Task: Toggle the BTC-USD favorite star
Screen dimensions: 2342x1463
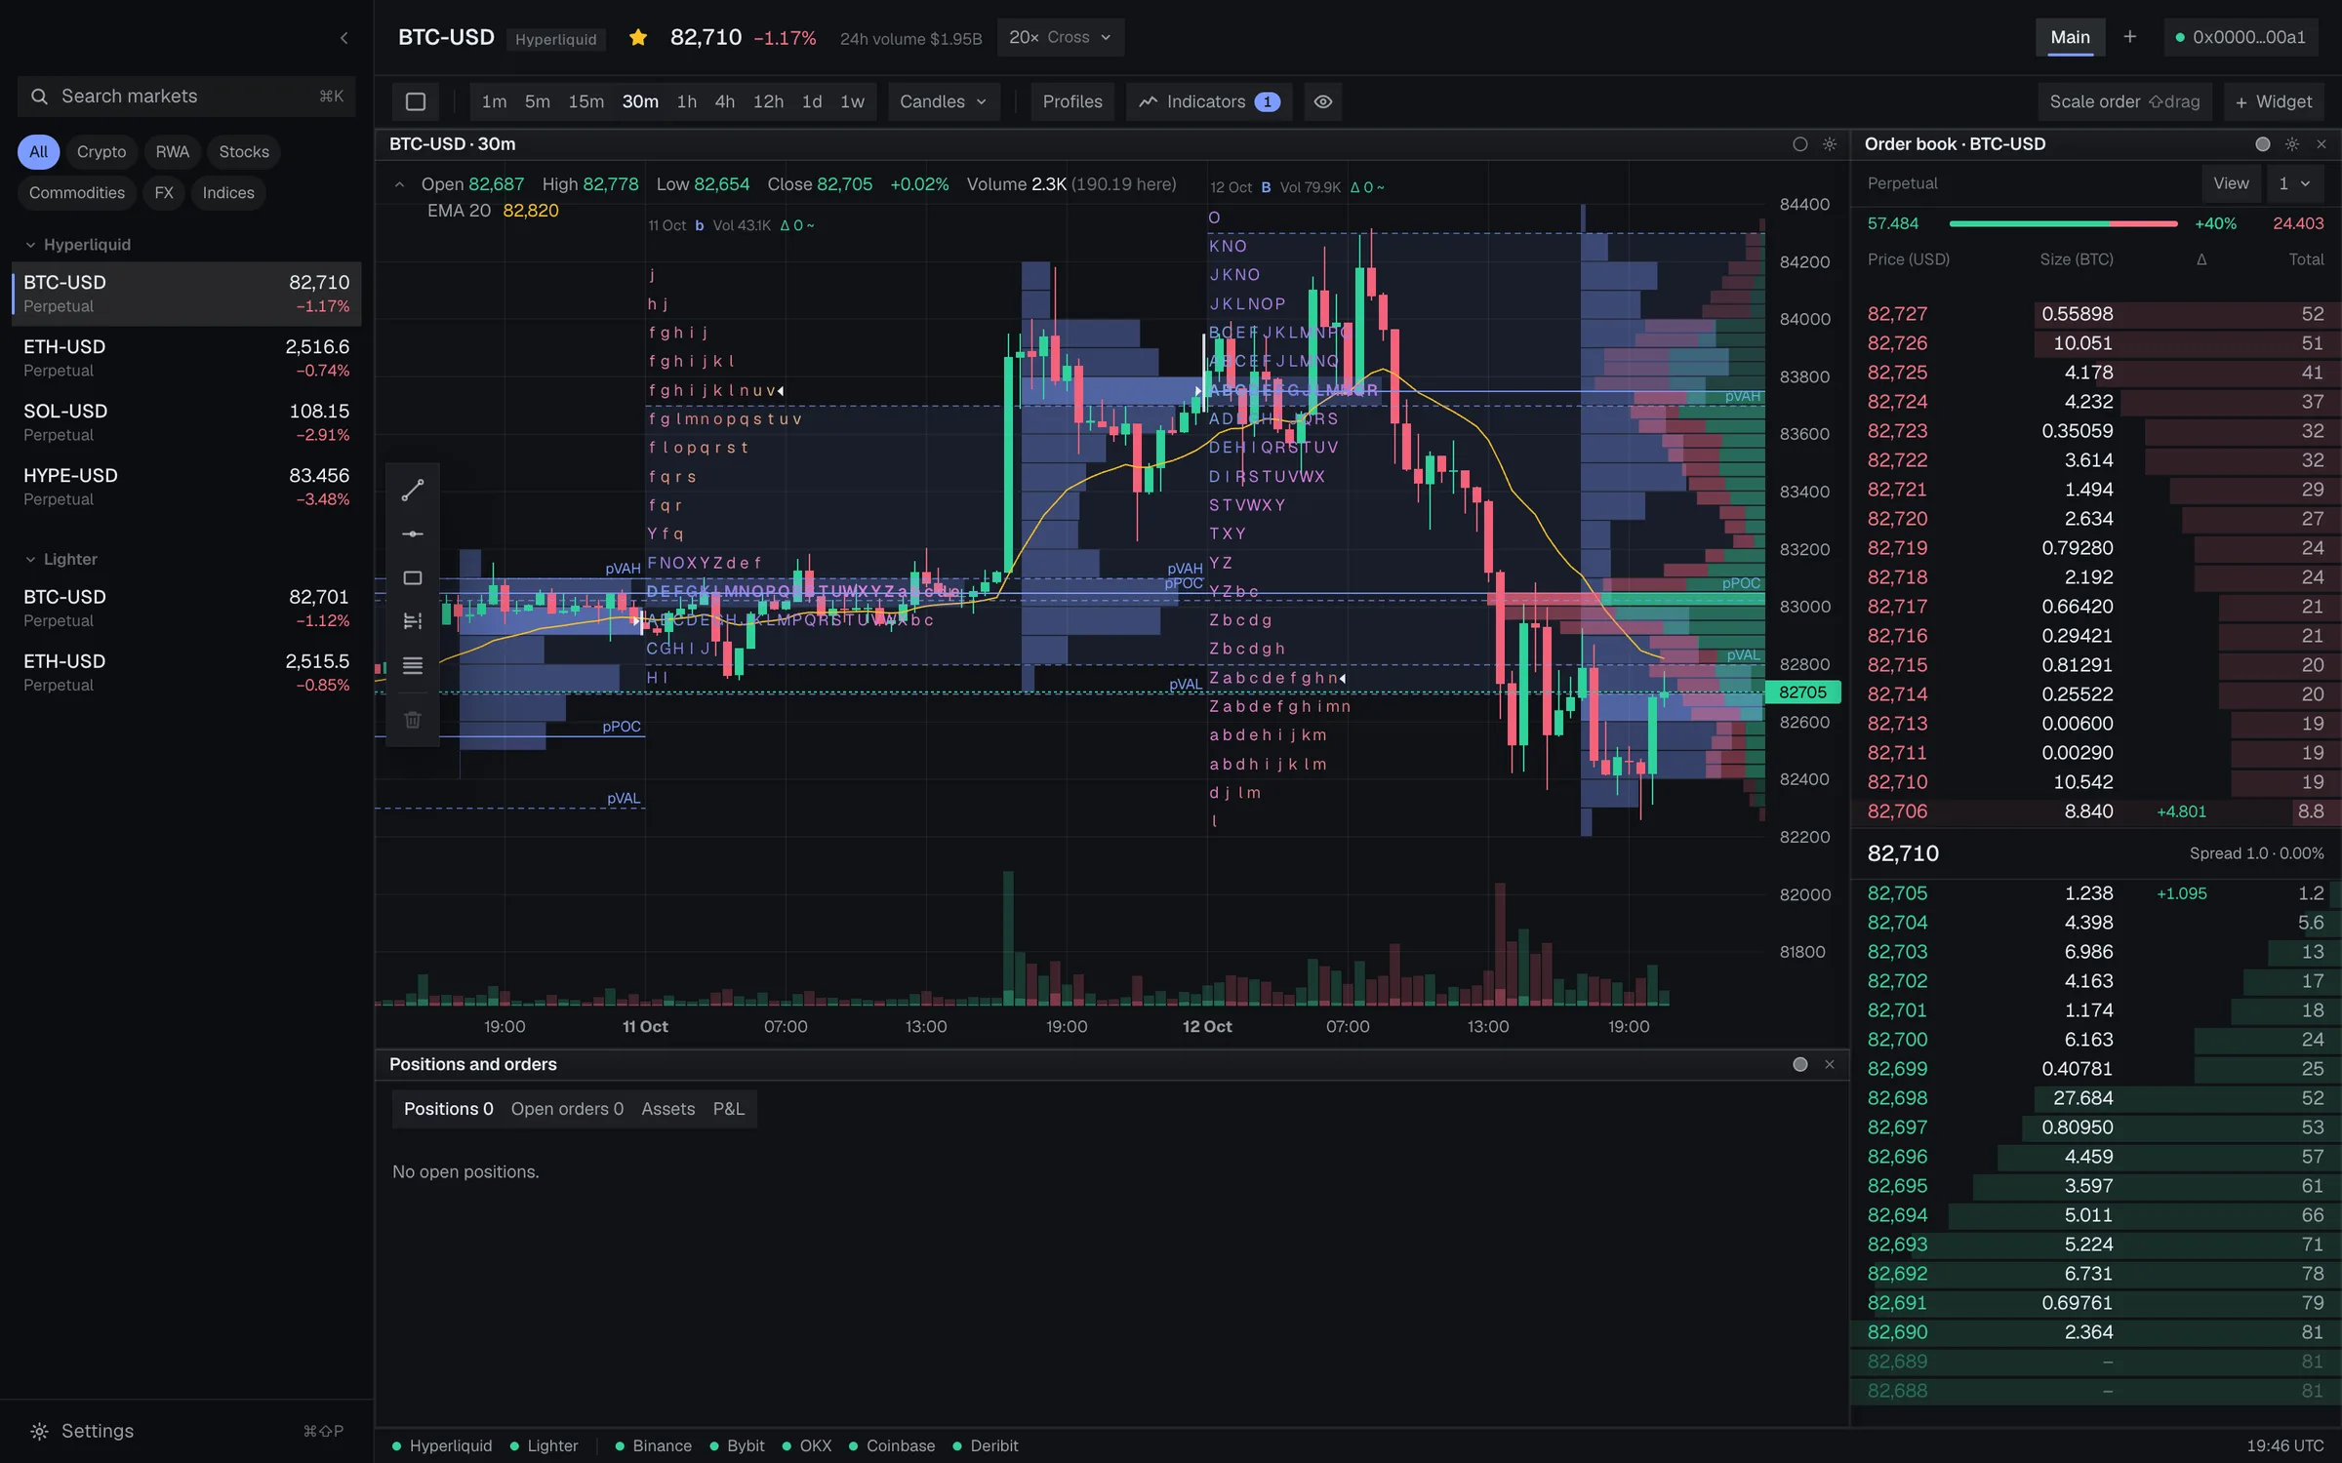Action: coord(638,38)
